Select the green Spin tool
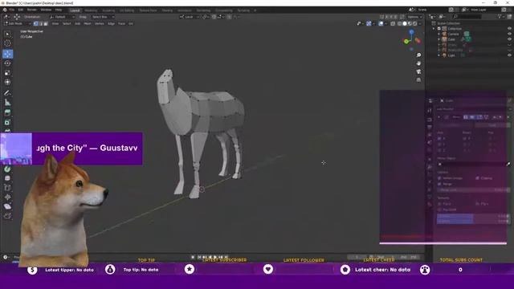Image resolution: width=514 pixels, height=289 pixels. pos(7,169)
